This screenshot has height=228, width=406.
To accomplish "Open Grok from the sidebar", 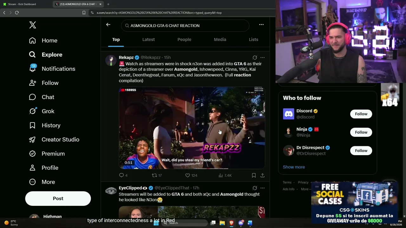I will point(42,111).
